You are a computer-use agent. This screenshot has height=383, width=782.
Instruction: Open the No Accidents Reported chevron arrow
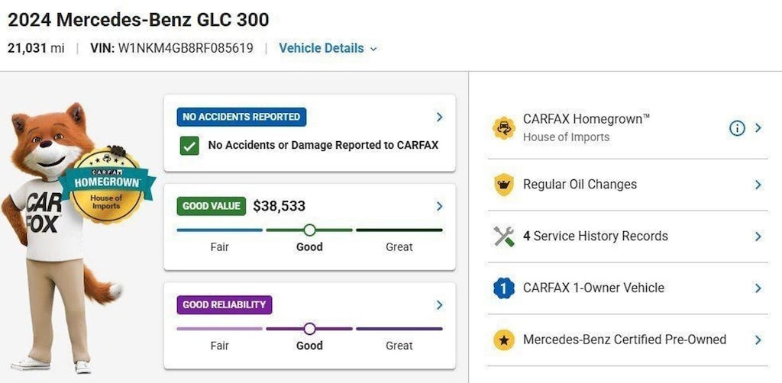coord(439,117)
